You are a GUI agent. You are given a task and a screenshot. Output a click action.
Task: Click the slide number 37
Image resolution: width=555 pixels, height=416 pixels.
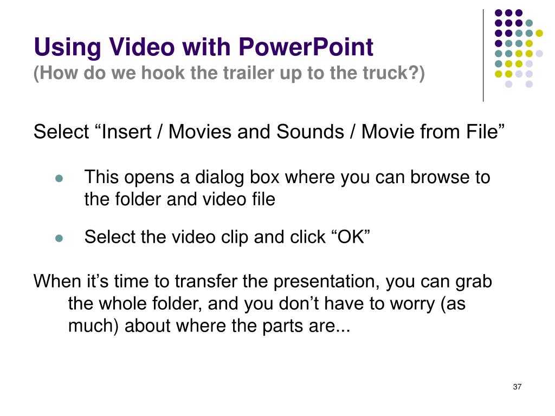point(517,387)
